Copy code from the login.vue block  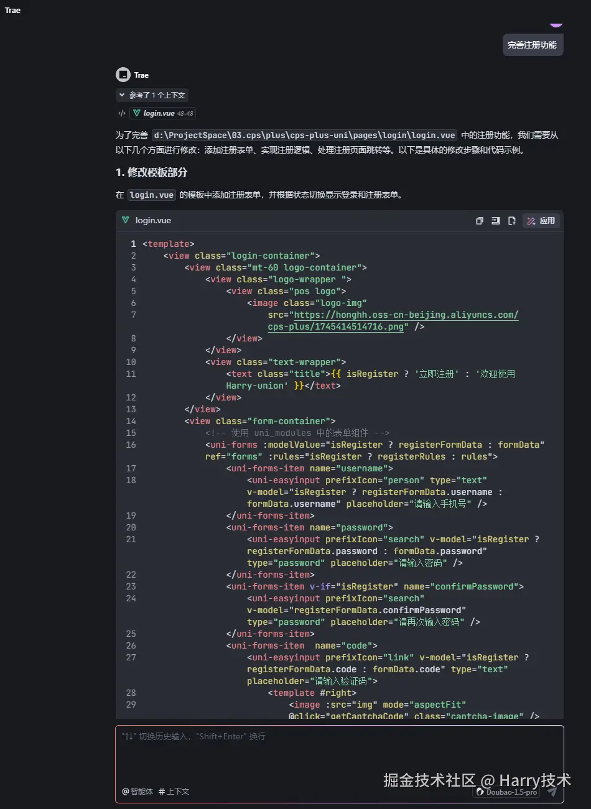click(x=480, y=221)
